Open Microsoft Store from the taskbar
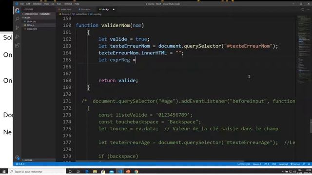Viewport: 312px width, 175px height. [x=103, y=172]
